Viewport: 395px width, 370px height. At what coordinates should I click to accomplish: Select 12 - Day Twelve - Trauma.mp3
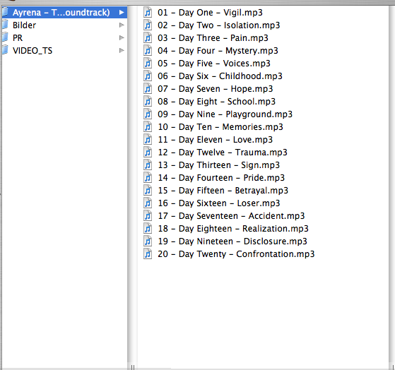pos(223,152)
